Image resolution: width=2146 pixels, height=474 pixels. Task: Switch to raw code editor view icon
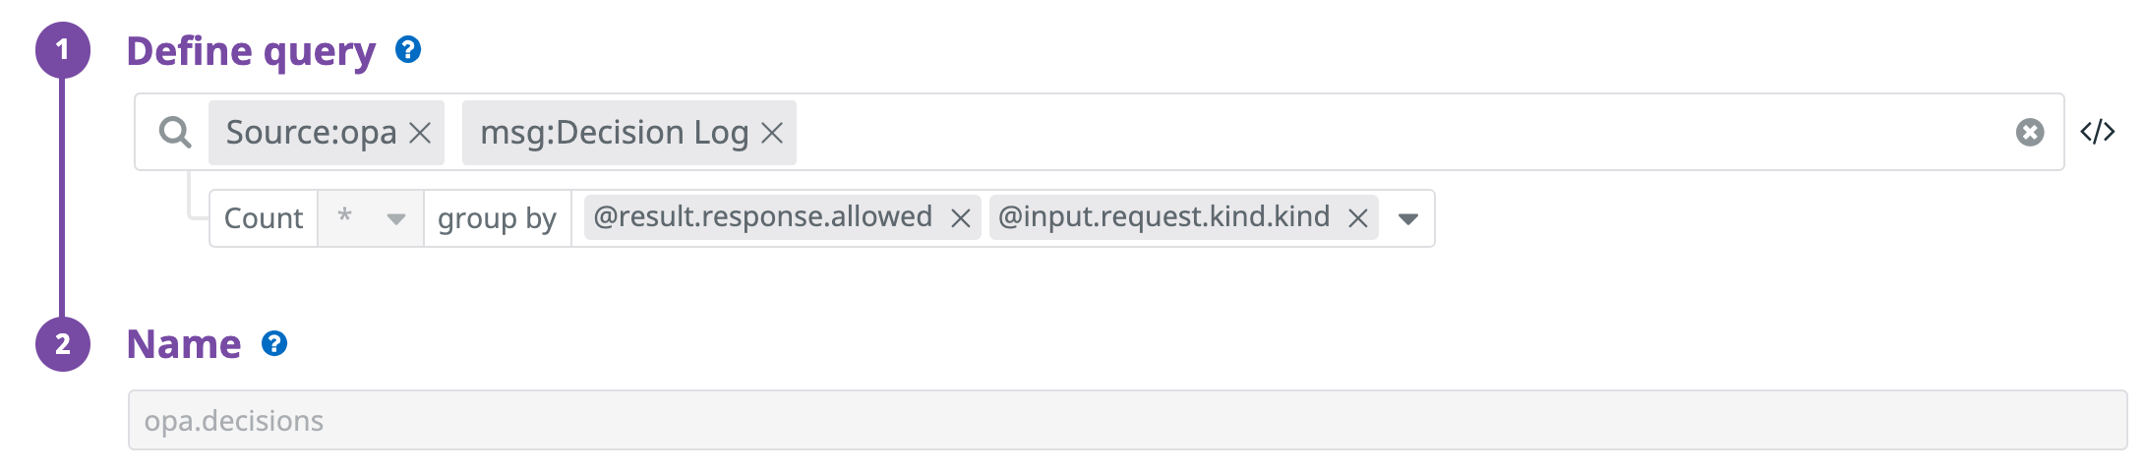tap(2098, 132)
